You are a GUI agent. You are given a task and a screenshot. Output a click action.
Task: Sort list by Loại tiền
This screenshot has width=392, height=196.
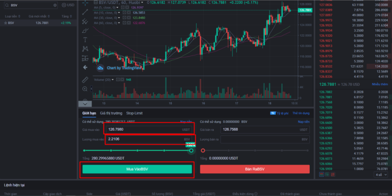[x=12, y=16]
